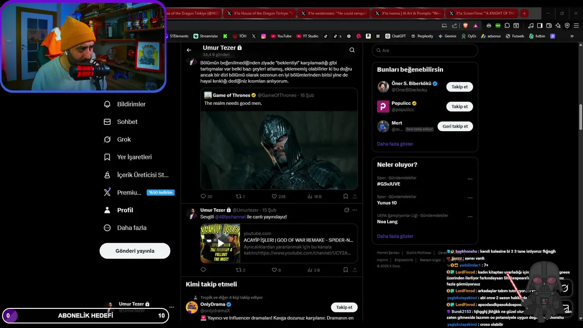Follow OnlyDrama with Takip et

(x=344, y=307)
